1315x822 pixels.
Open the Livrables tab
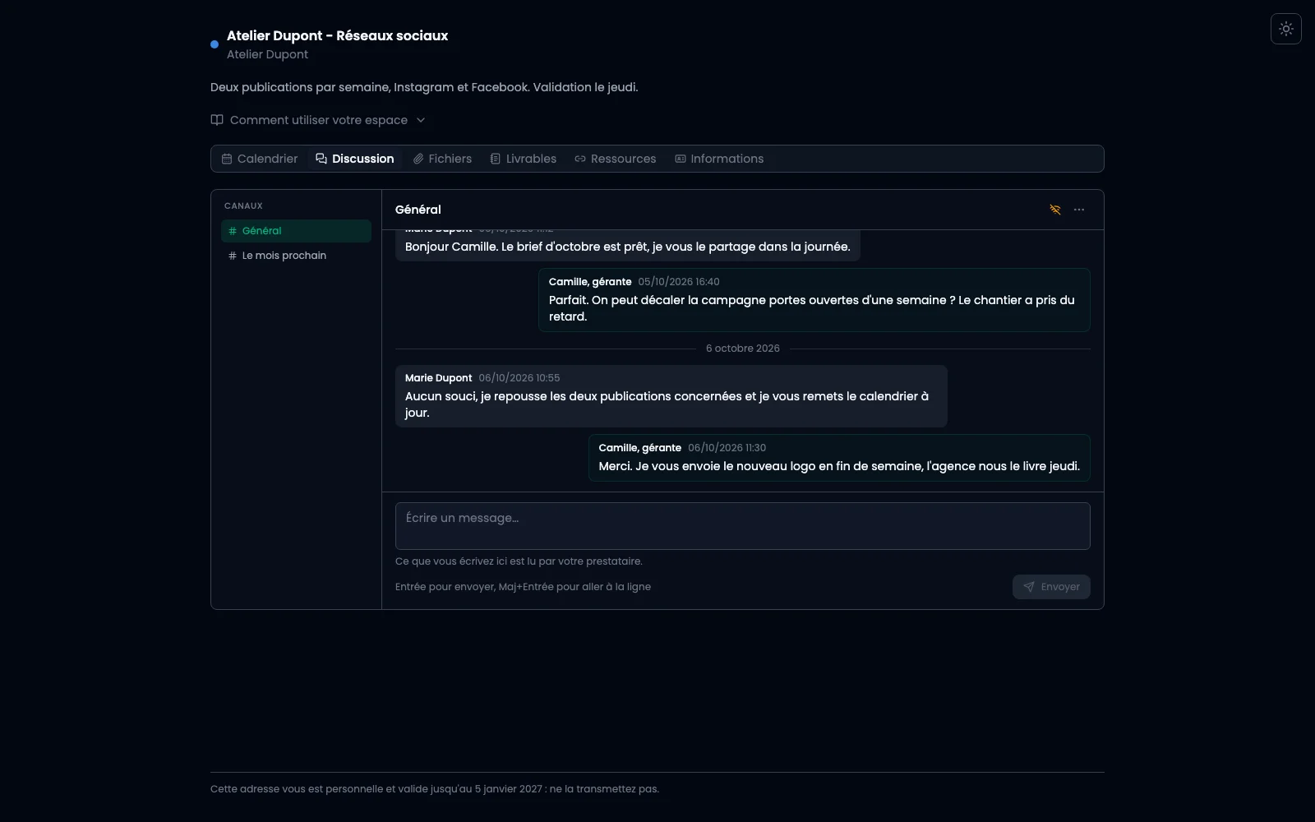click(x=524, y=159)
